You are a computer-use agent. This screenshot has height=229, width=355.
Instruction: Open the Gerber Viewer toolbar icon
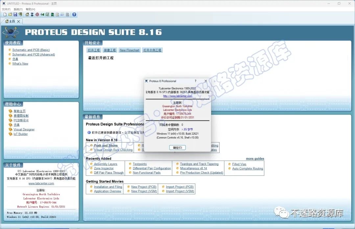click(47, 14)
